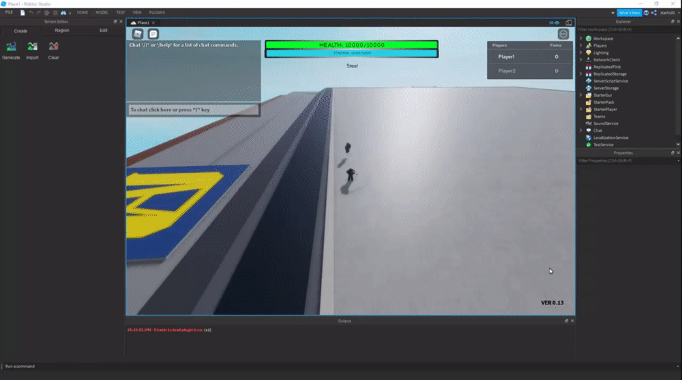Switch to the Region tab in Terrain Editor
Image resolution: width=682 pixels, height=380 pixels.
tap(62, 31)
